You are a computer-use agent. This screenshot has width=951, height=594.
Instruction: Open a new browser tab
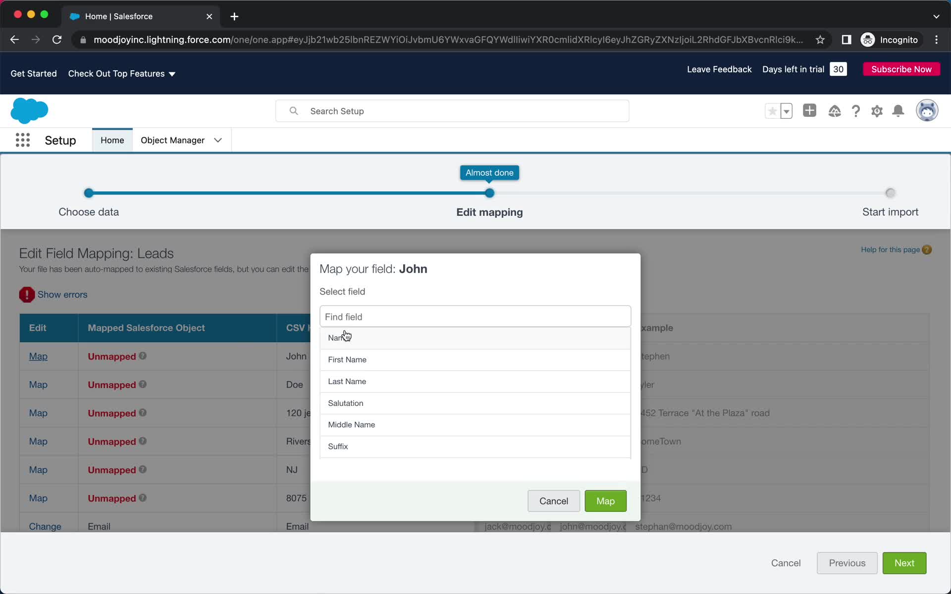point(234,16)
